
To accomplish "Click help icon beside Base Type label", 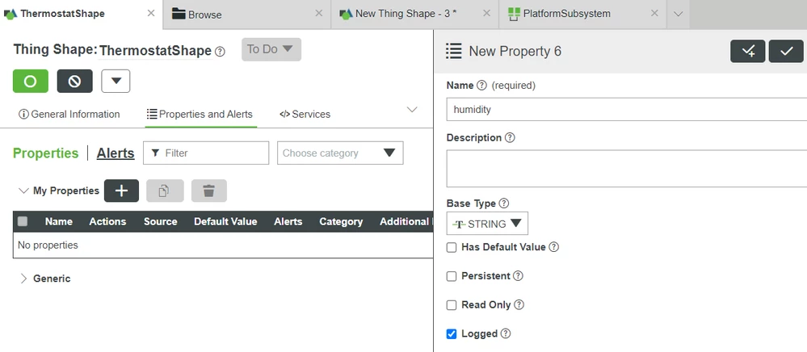I will (504, 203).
